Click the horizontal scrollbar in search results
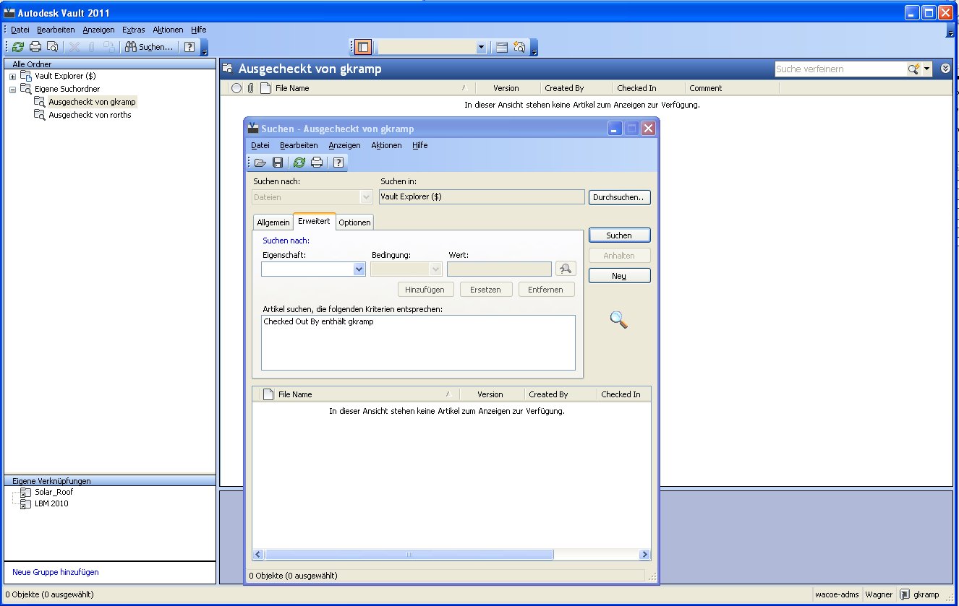 [x=409, y=555]
